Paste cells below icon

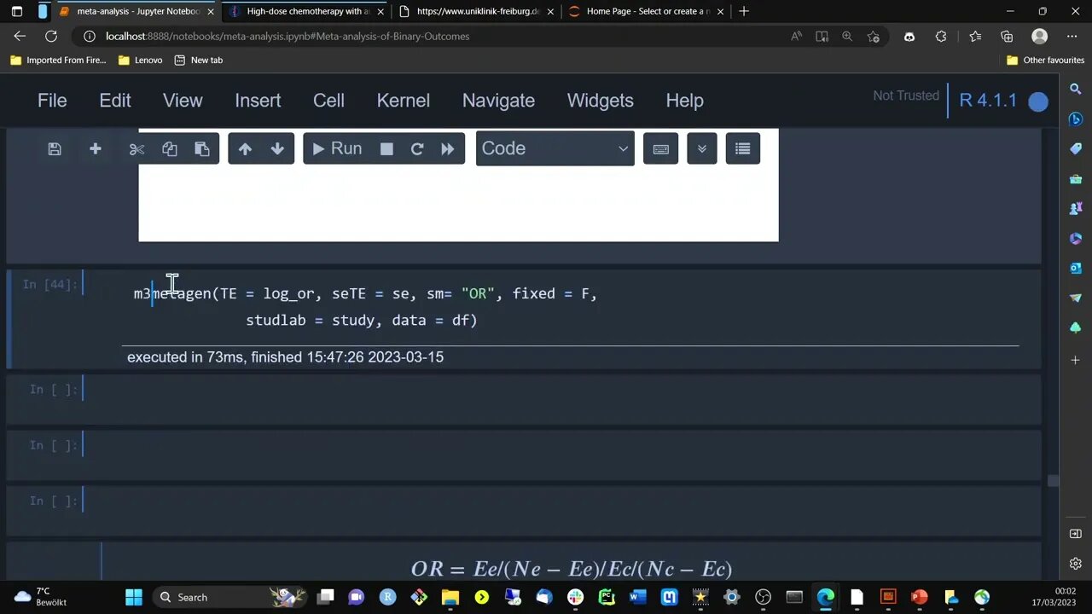202,148
